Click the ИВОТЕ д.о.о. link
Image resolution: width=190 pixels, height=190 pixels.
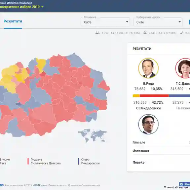pos(40,185)
